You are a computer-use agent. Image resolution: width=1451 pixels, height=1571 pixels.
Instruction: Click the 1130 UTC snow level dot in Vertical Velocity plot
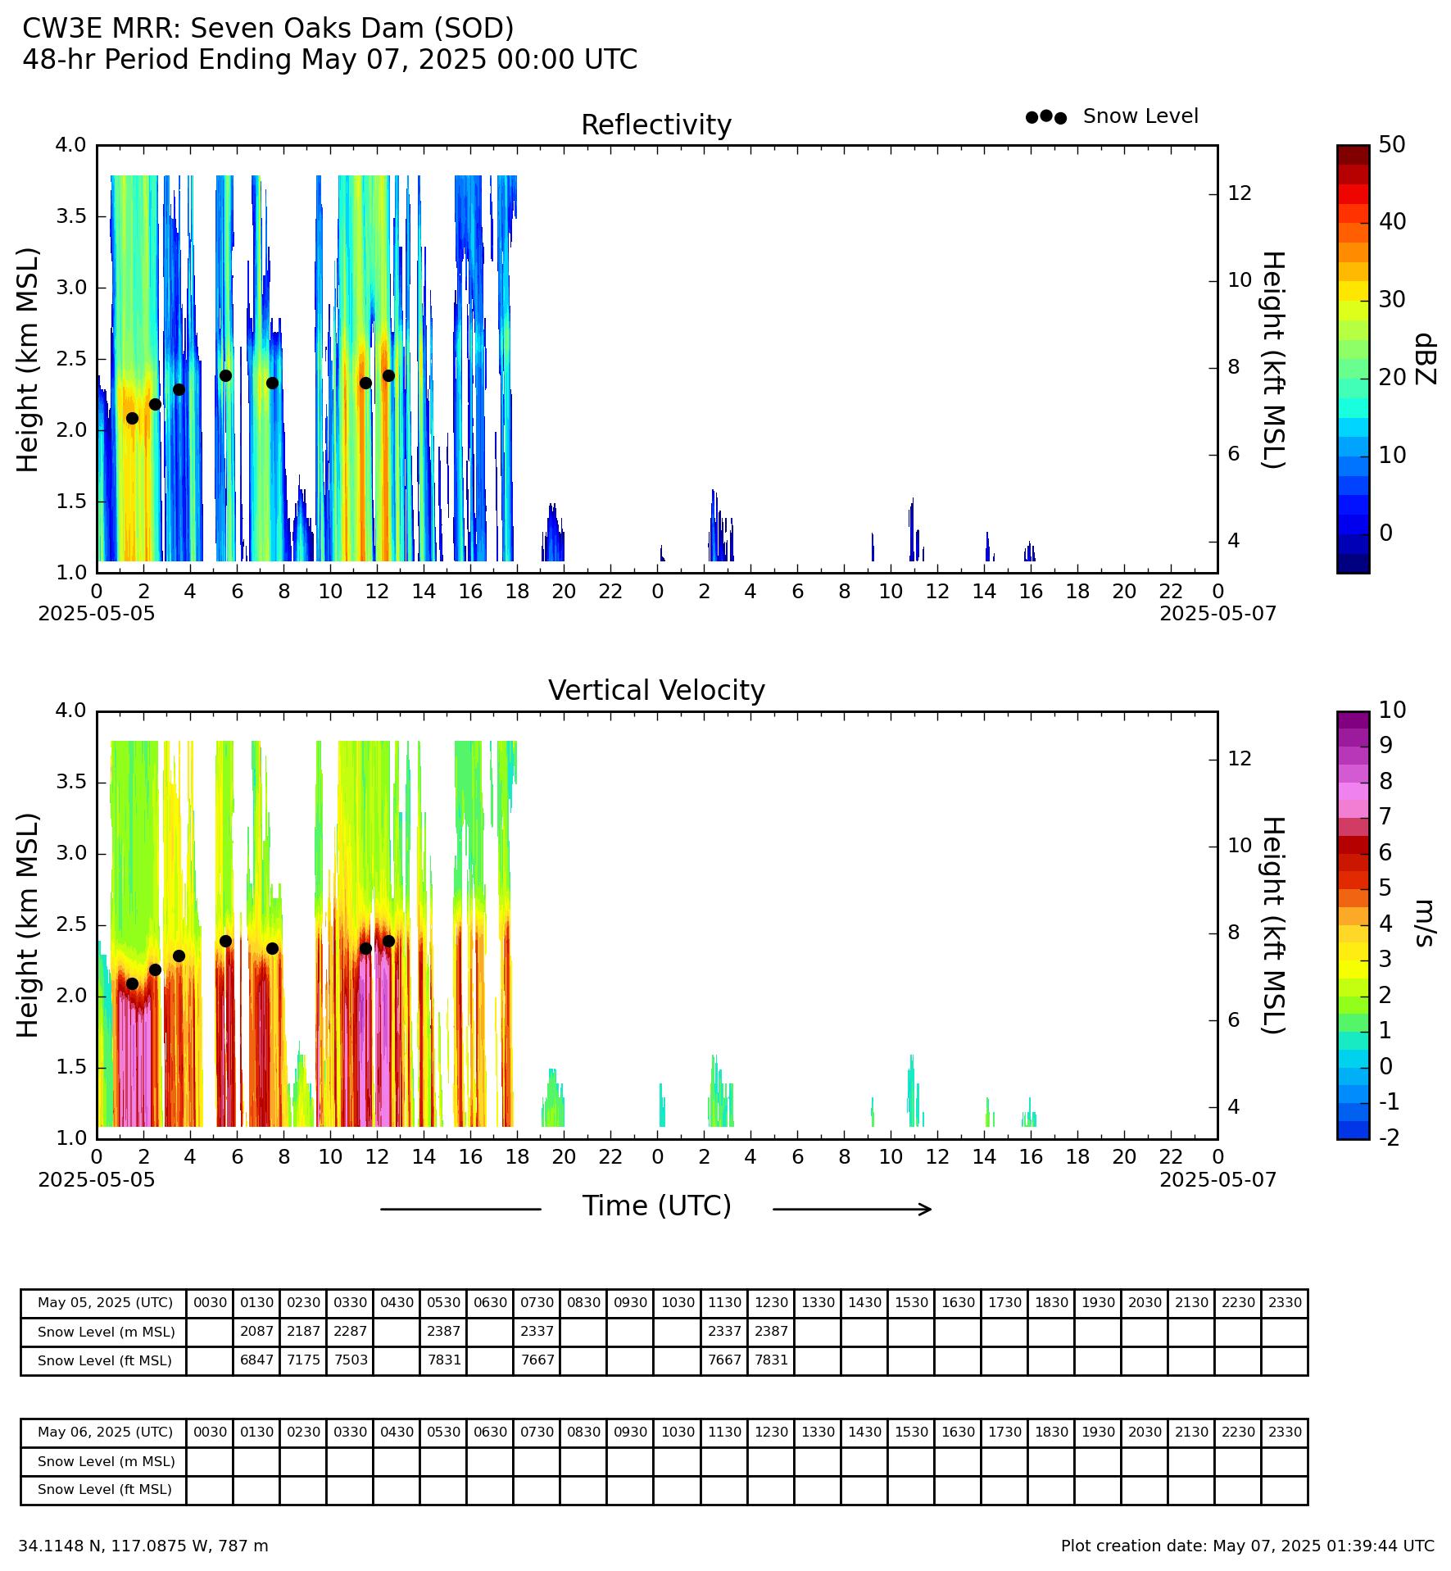click(x=365, y=948)
